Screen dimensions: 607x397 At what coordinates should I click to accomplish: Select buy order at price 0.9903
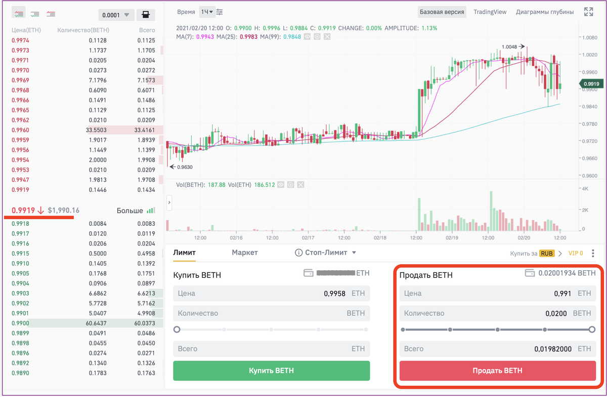(84, 293)
